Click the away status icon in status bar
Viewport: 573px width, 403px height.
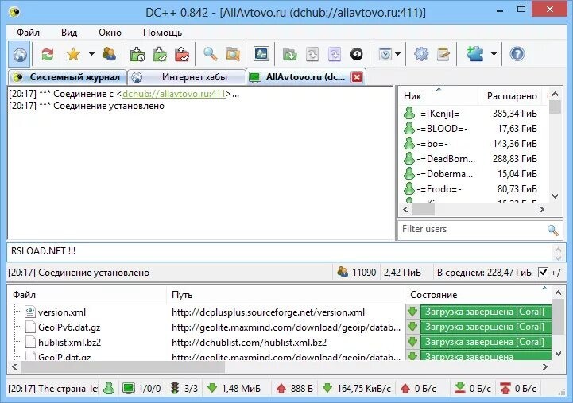coord(109,389)
